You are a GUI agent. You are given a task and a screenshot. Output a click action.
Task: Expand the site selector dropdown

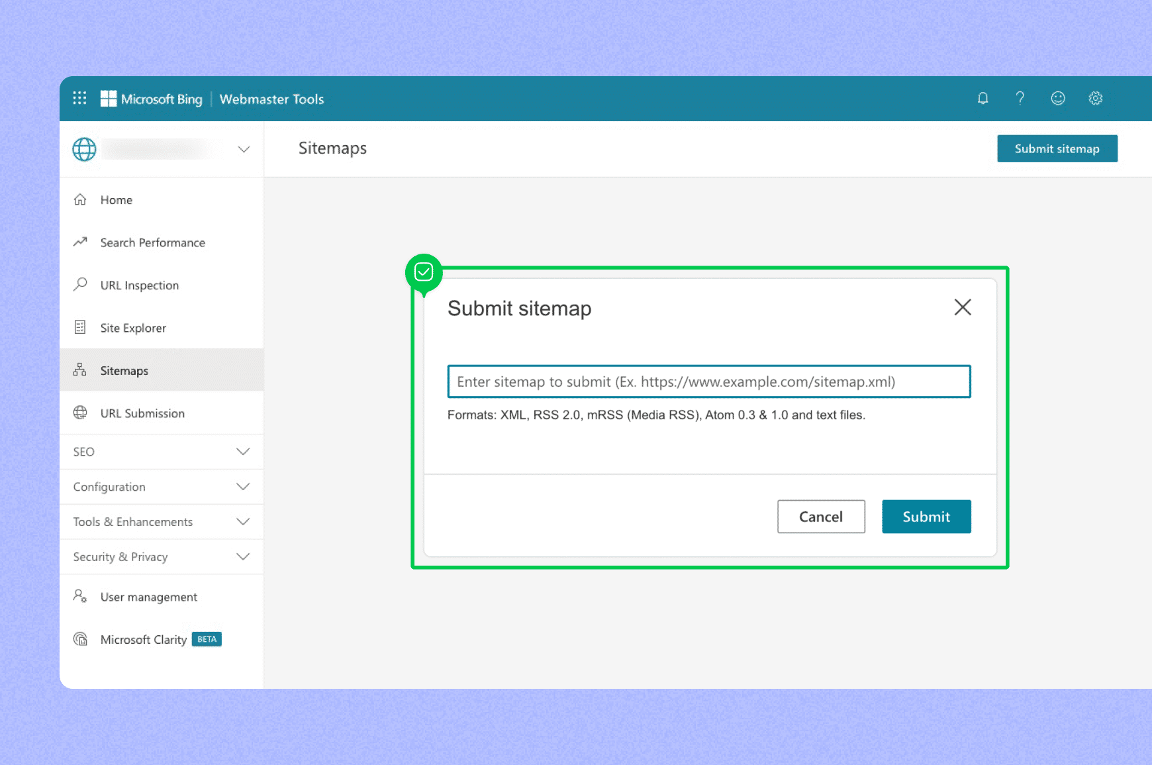click(x=244, y=150)
